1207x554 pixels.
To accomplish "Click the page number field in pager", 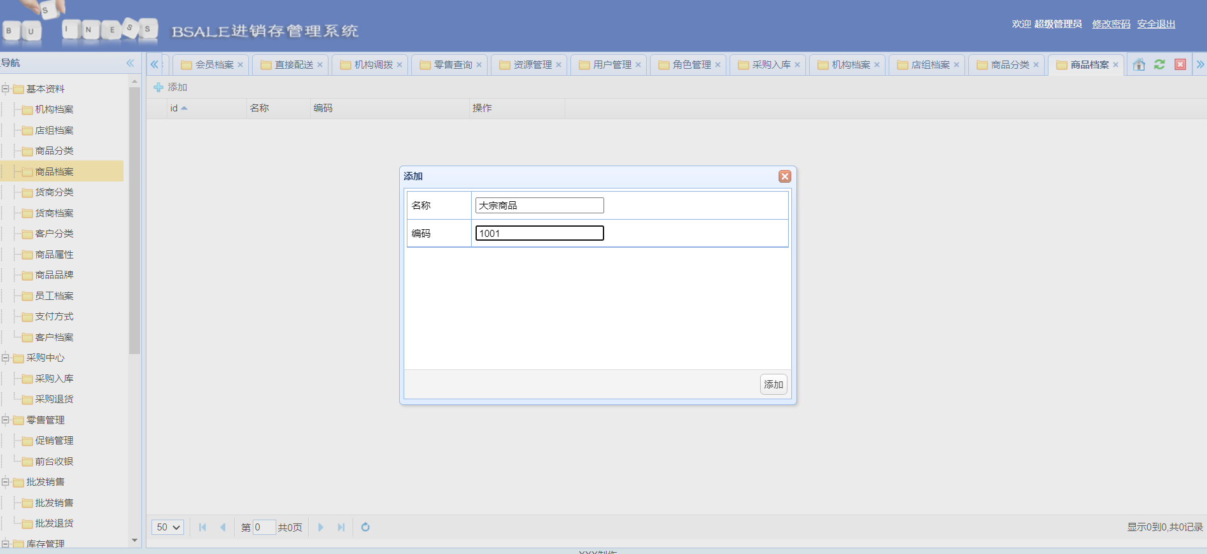I will pos(264,527).
